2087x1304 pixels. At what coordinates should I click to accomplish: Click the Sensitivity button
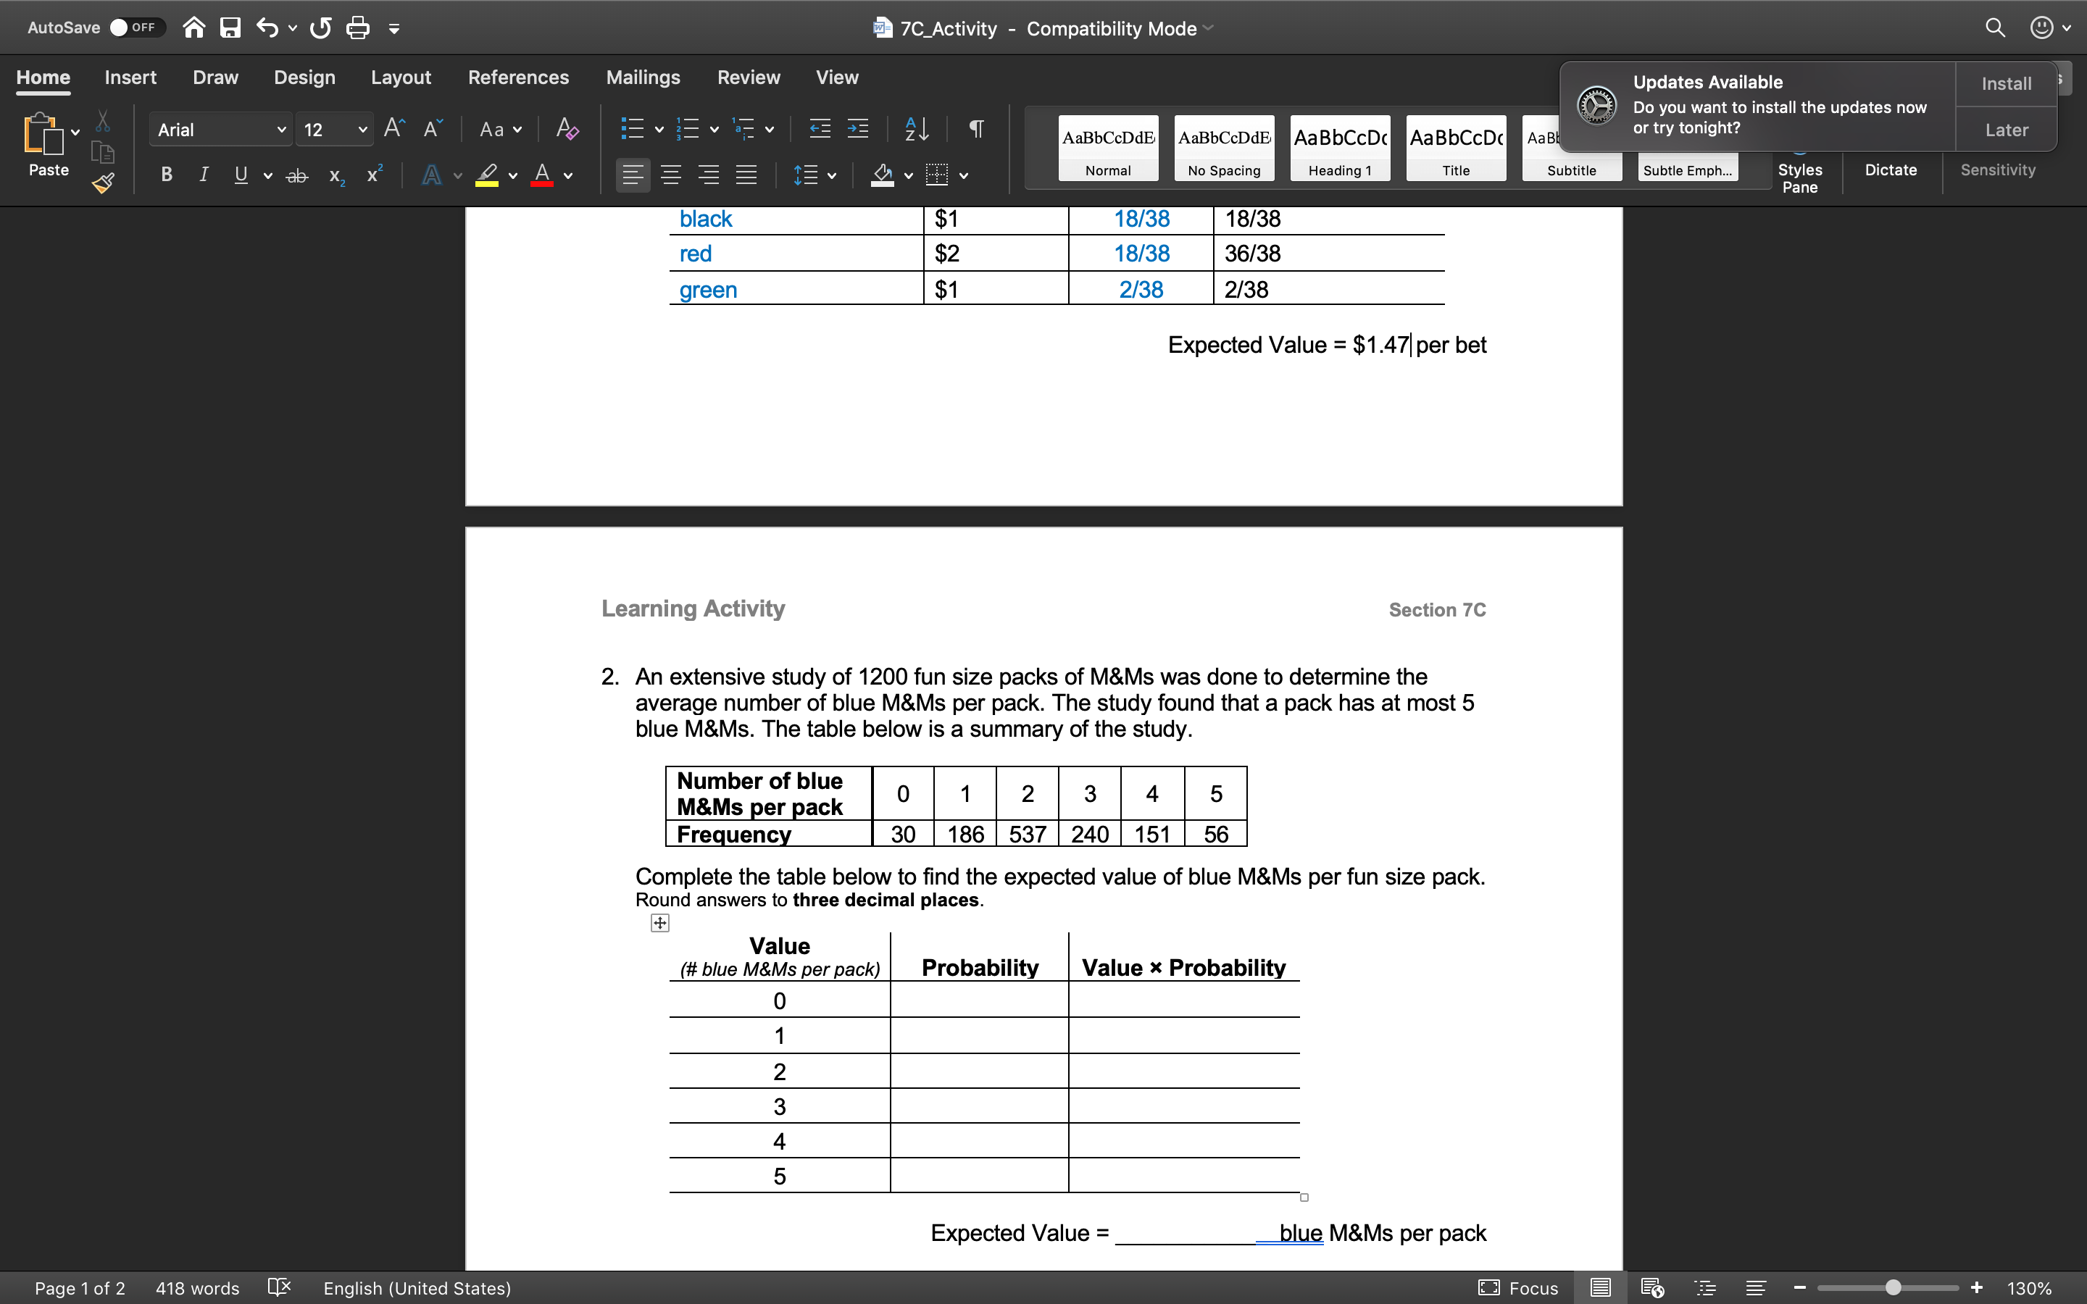[x=1997, y=168]
